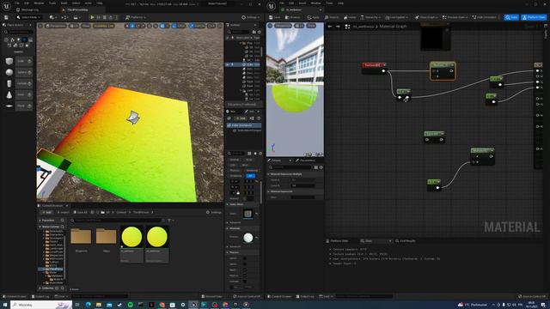The width and height of the screenshot is (550, 309).
Task: Toggle visibility eye of the selected Cube row
Action: (x=227, y=64)
